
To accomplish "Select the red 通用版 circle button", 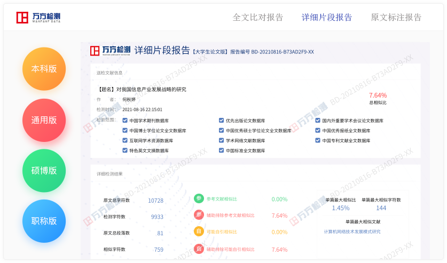I will tap(44, 120).
